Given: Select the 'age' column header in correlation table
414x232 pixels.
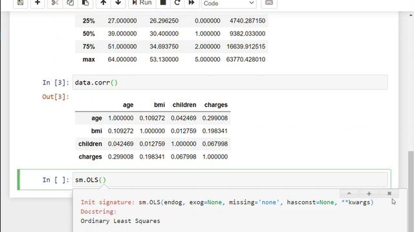Looking at the screenshot, I should coord(128,105).
